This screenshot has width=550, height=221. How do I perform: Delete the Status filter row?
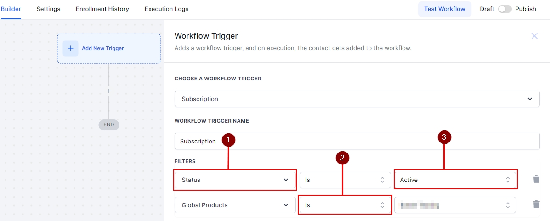(536, 179)
